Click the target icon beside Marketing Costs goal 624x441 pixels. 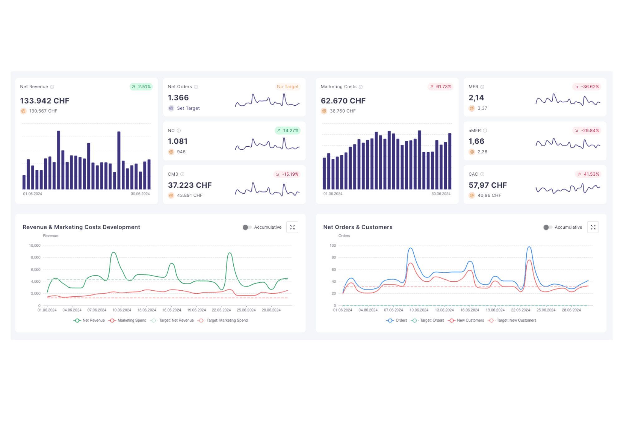[324, 111]
